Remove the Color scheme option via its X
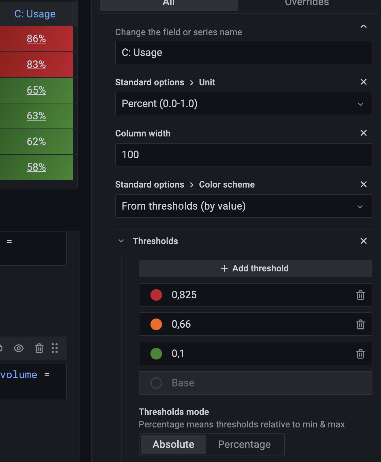This screenshot has width=381, height=462. tap(364, 184)
